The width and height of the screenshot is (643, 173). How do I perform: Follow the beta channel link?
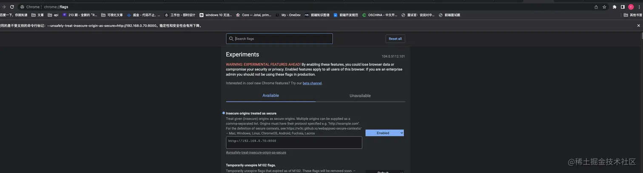click(312, 83)
